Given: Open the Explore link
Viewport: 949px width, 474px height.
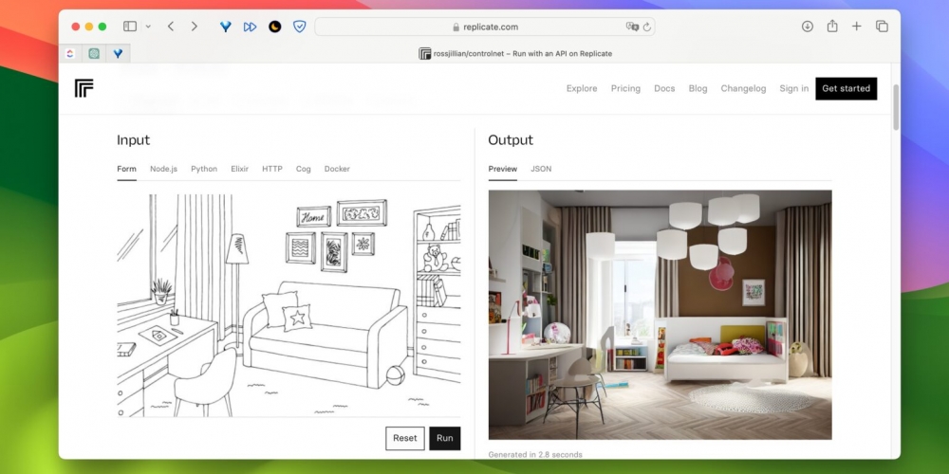Looking at the screenshot, I should pyautogui.click(x=582, y=88).
